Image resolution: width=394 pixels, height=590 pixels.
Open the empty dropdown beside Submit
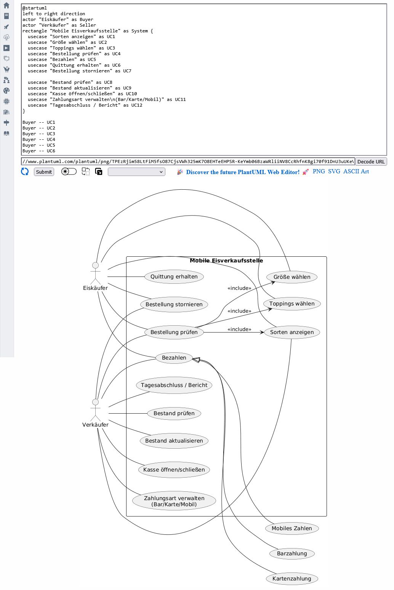(x=136, y=172)
